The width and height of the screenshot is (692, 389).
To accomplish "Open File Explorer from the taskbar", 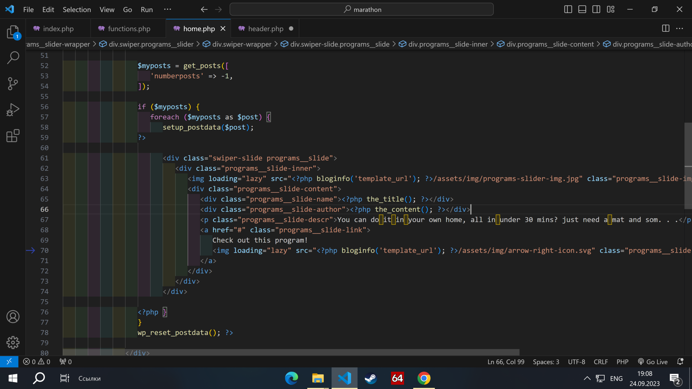I will [318, 378].
